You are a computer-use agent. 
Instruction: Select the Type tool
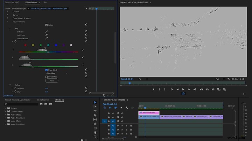pyautogui.click(x=95, y=137)
